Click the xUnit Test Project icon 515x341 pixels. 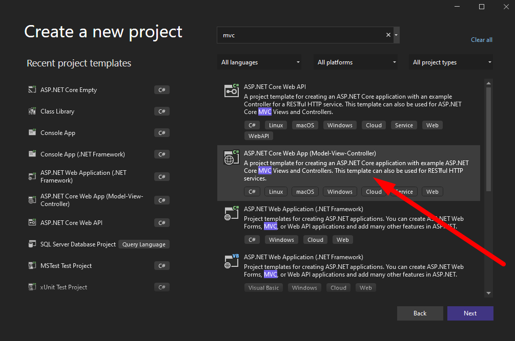32,287
